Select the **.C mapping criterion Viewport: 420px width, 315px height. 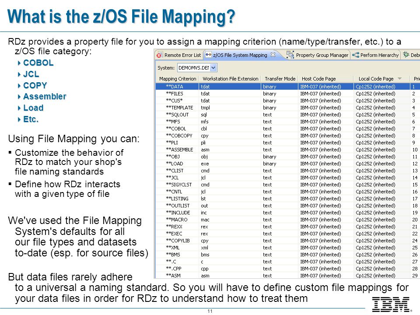point(171,262)
